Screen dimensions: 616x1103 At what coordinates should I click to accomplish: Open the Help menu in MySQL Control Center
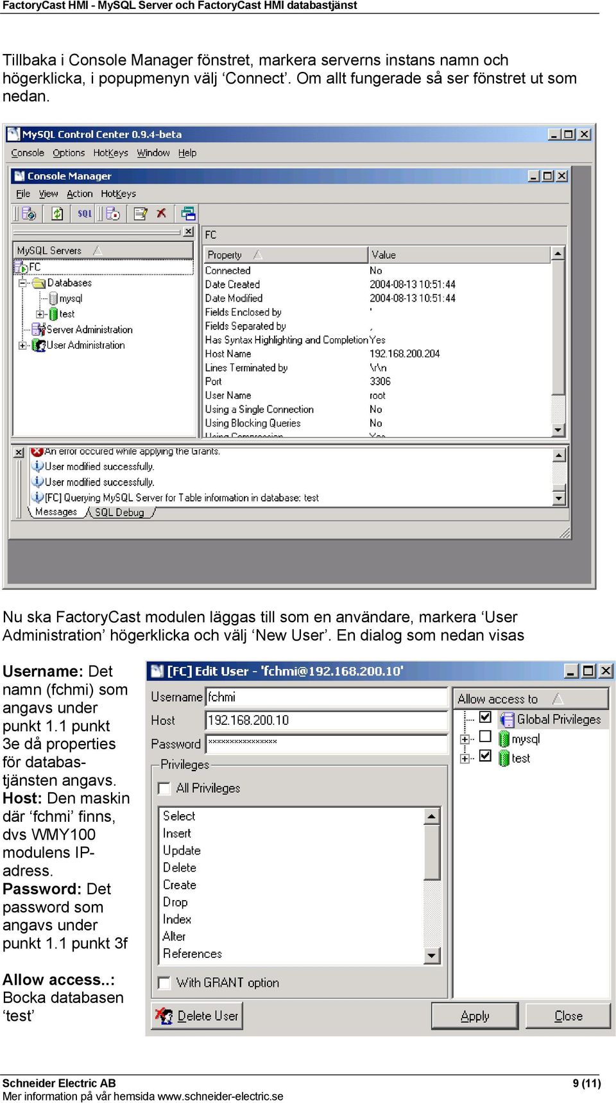[187, 153]
